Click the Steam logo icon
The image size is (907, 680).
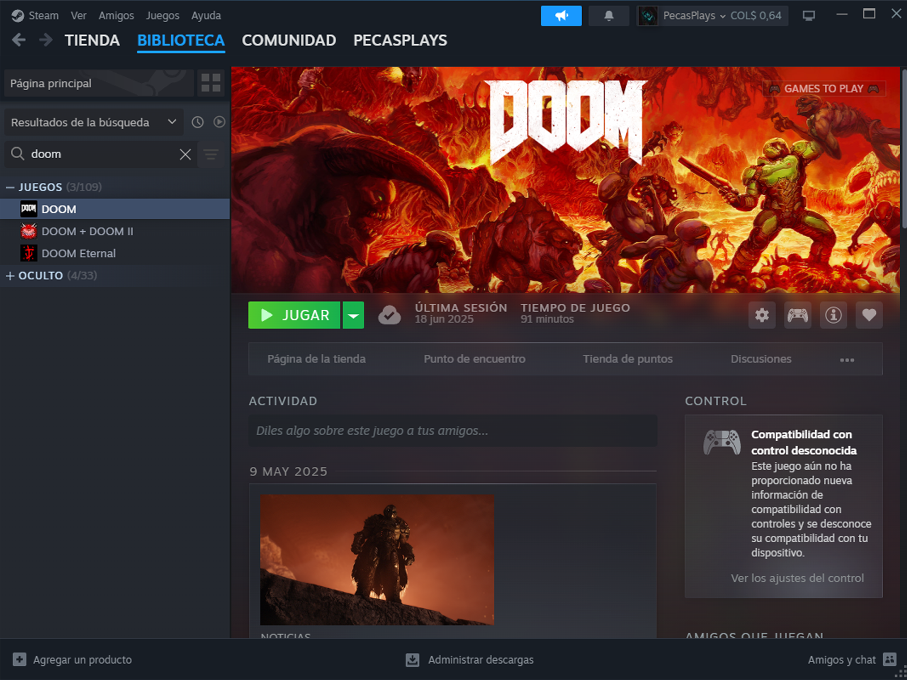click(x=18, y=16)
